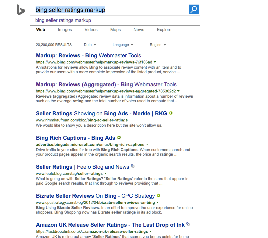Open the Region filter dropdown

(x=158, y=45)
